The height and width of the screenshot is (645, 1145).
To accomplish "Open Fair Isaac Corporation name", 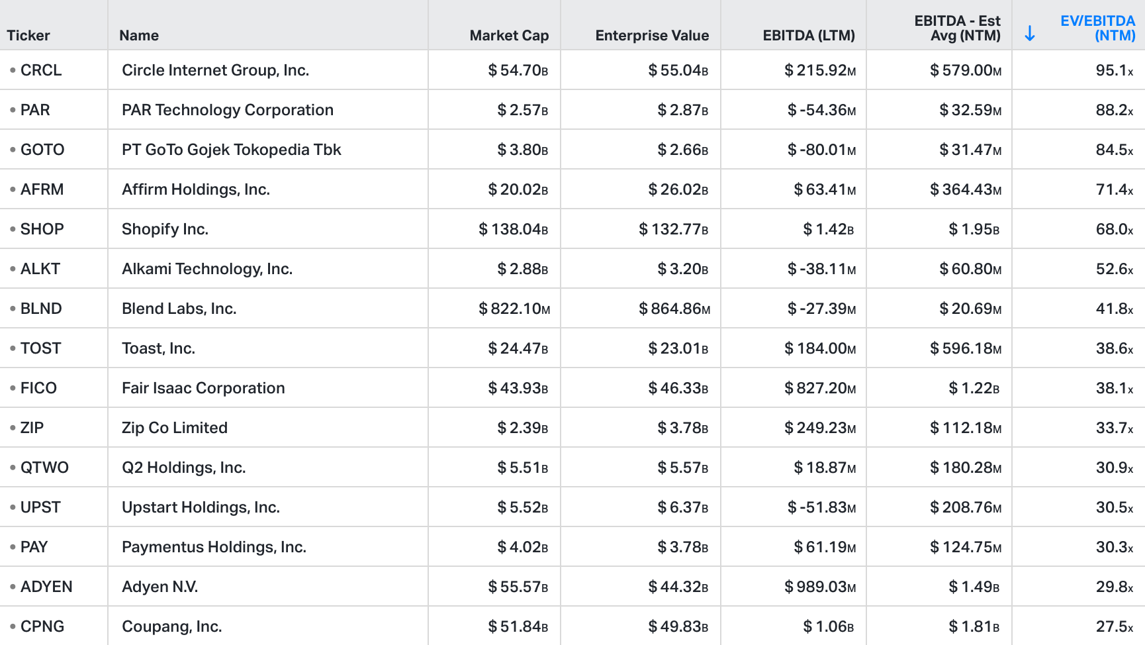I will pyautogui.click(x=203, y=388).
